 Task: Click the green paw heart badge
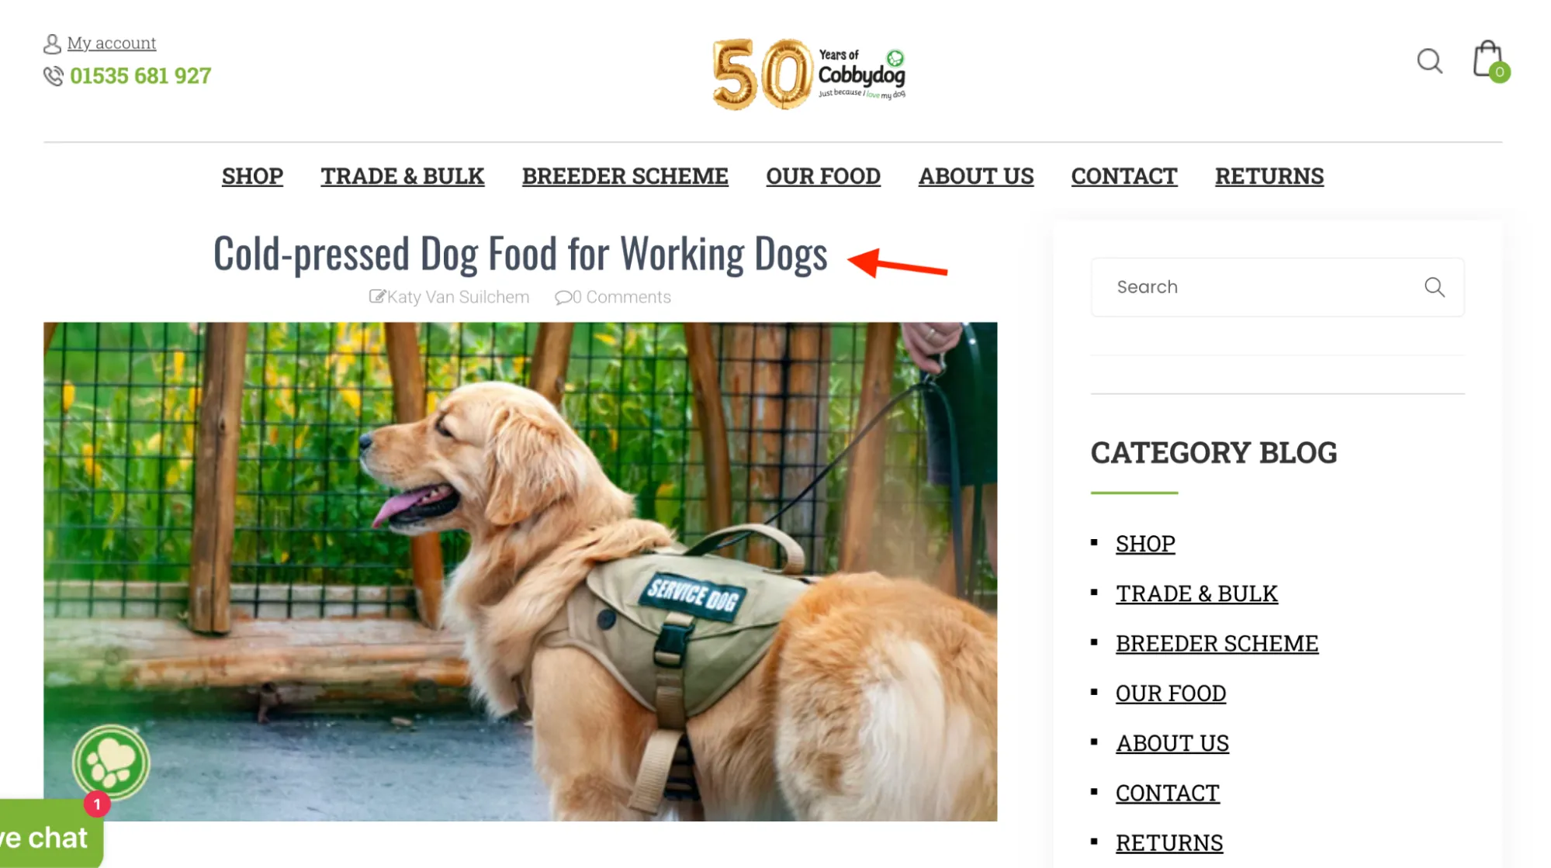click(111, 763)
